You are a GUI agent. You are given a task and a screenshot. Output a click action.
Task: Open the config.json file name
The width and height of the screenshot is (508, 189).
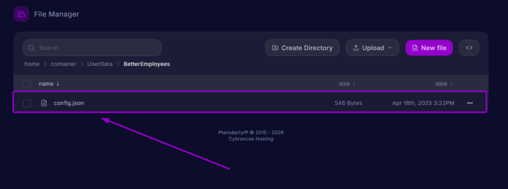coord(68,103)
